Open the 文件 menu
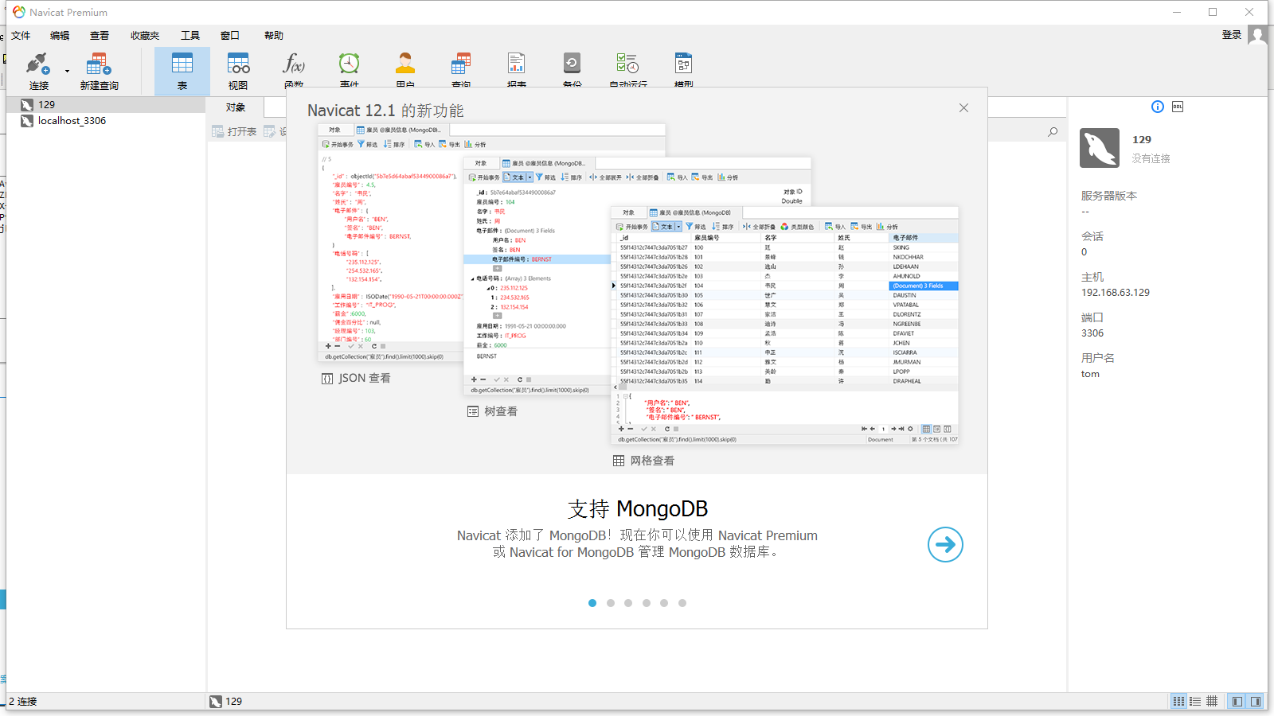Viewport: 1274px width, 716px height. [x=21, y=35]
